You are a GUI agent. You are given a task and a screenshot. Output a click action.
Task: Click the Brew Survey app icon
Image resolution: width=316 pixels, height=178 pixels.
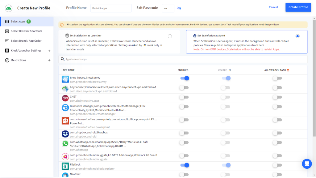pos(65,79)
